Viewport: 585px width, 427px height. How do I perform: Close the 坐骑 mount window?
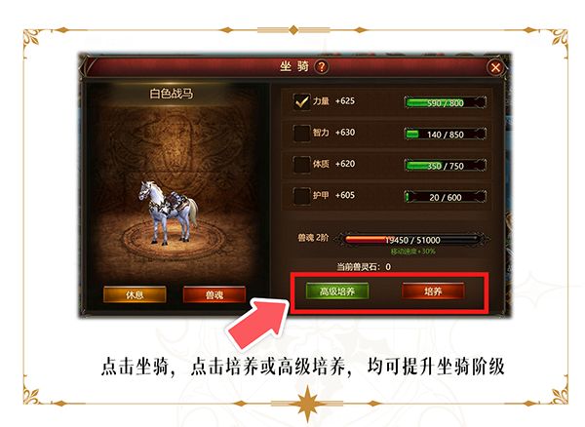pos(495,67)
